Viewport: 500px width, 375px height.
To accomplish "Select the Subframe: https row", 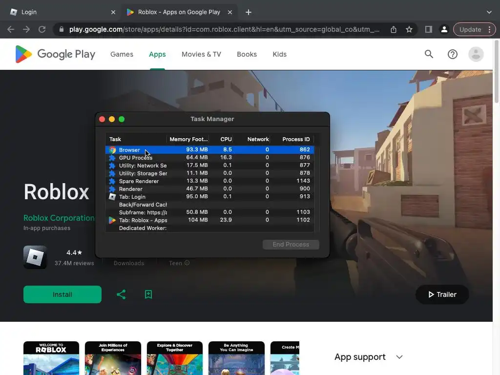I will point(210,212).
